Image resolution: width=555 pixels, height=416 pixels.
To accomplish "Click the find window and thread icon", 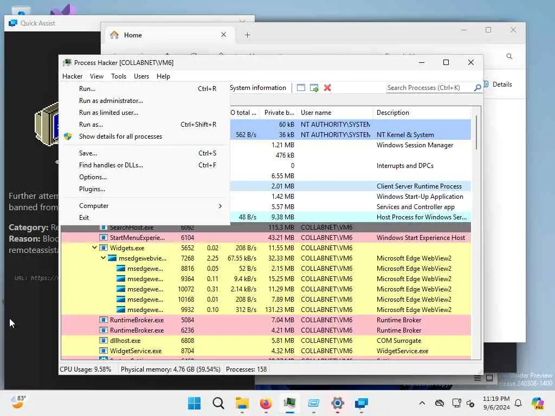I will click(x=314, y=88).
